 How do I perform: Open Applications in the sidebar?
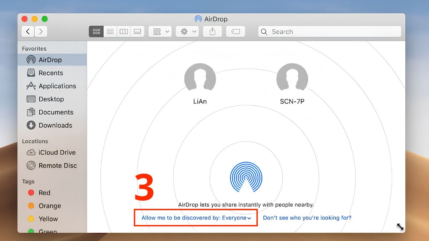pyautogui.click(x=52, y=86)
